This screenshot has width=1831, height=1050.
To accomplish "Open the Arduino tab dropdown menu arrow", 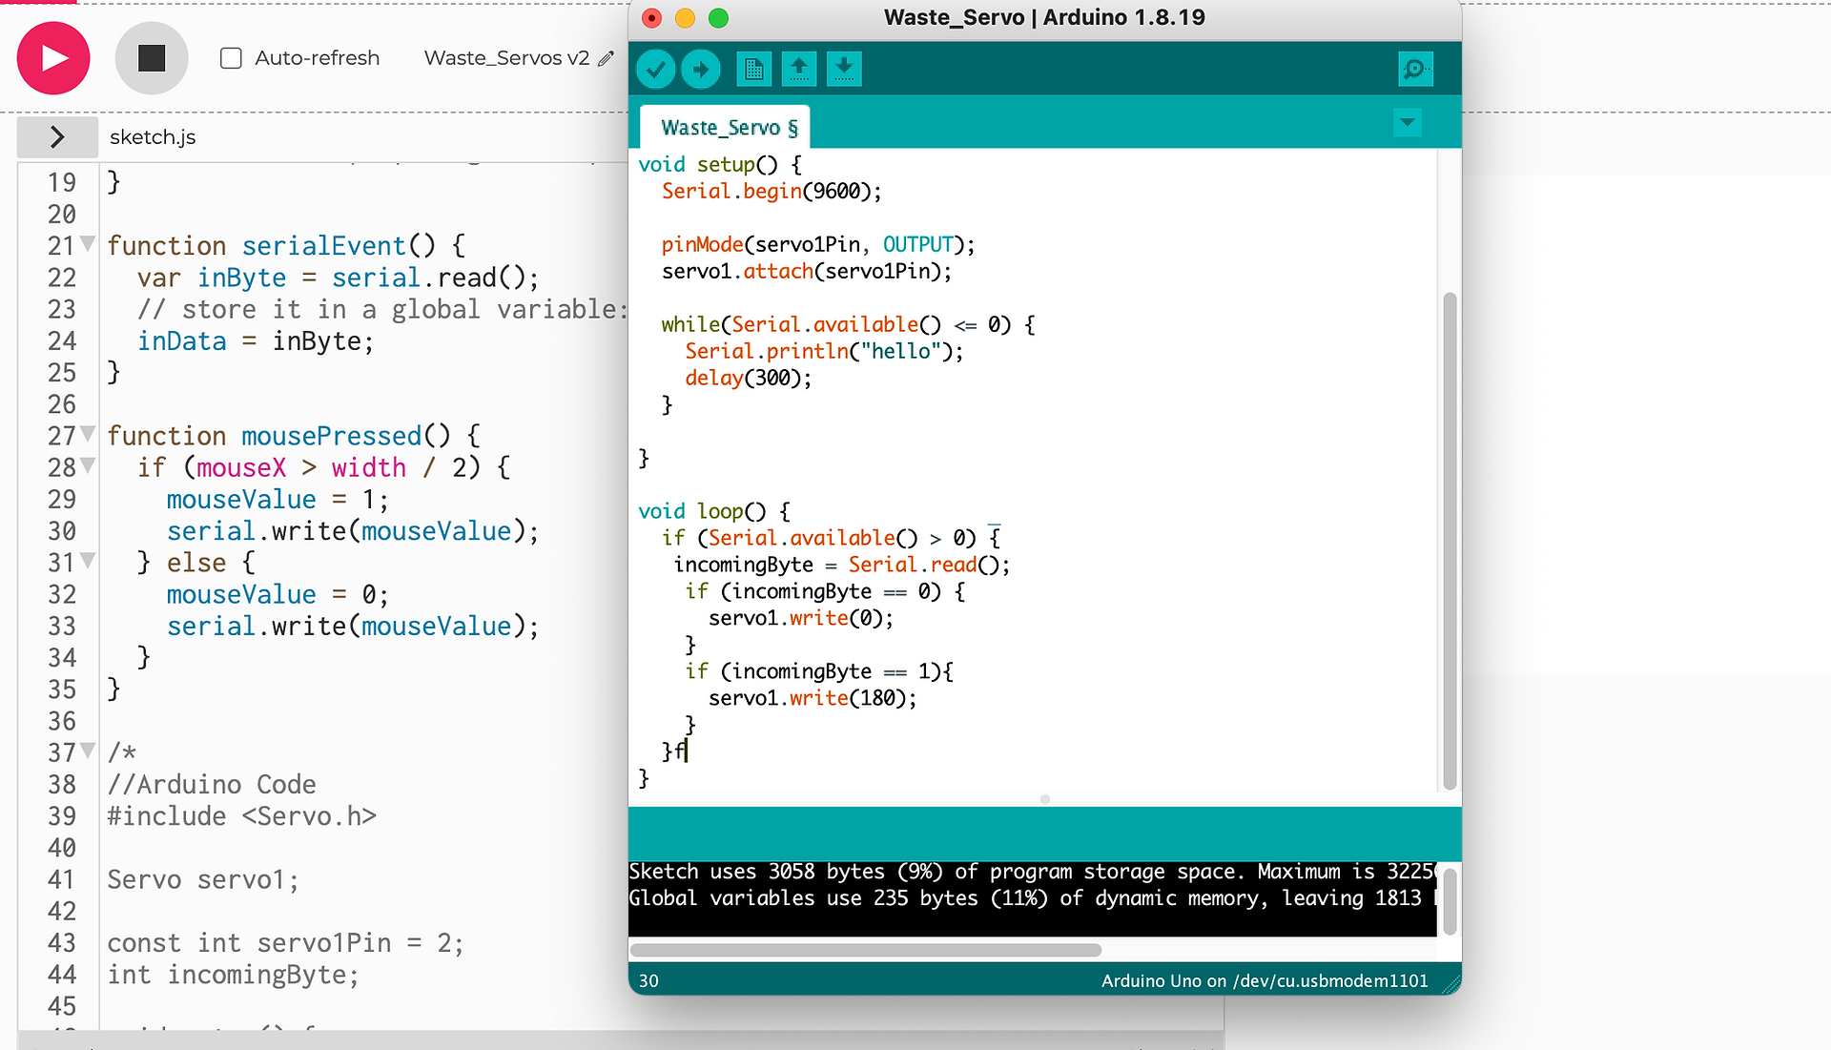I will 1408,122.
